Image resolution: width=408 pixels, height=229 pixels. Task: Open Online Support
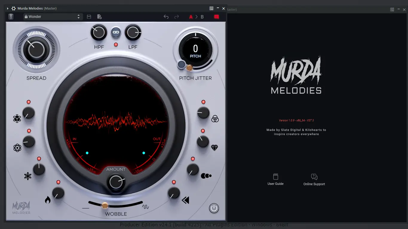tap(314, 180)
